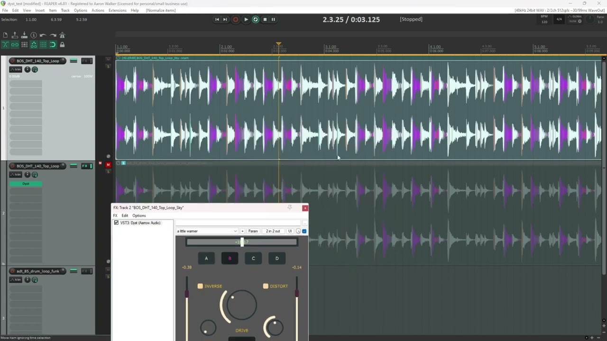Click the Pause button in transport
This screenshot has width=607, height=341.
(273, 19)
